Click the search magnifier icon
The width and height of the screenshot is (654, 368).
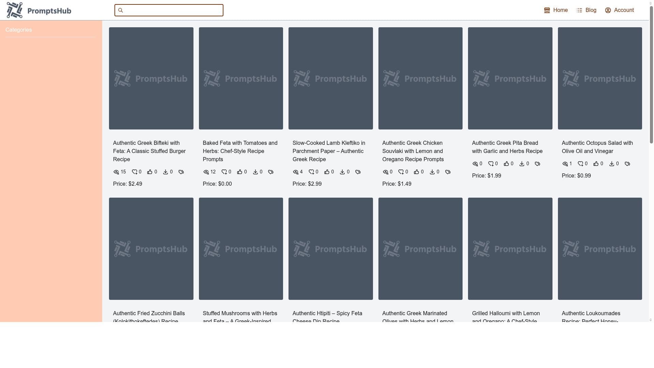click(x=121, y=10)
